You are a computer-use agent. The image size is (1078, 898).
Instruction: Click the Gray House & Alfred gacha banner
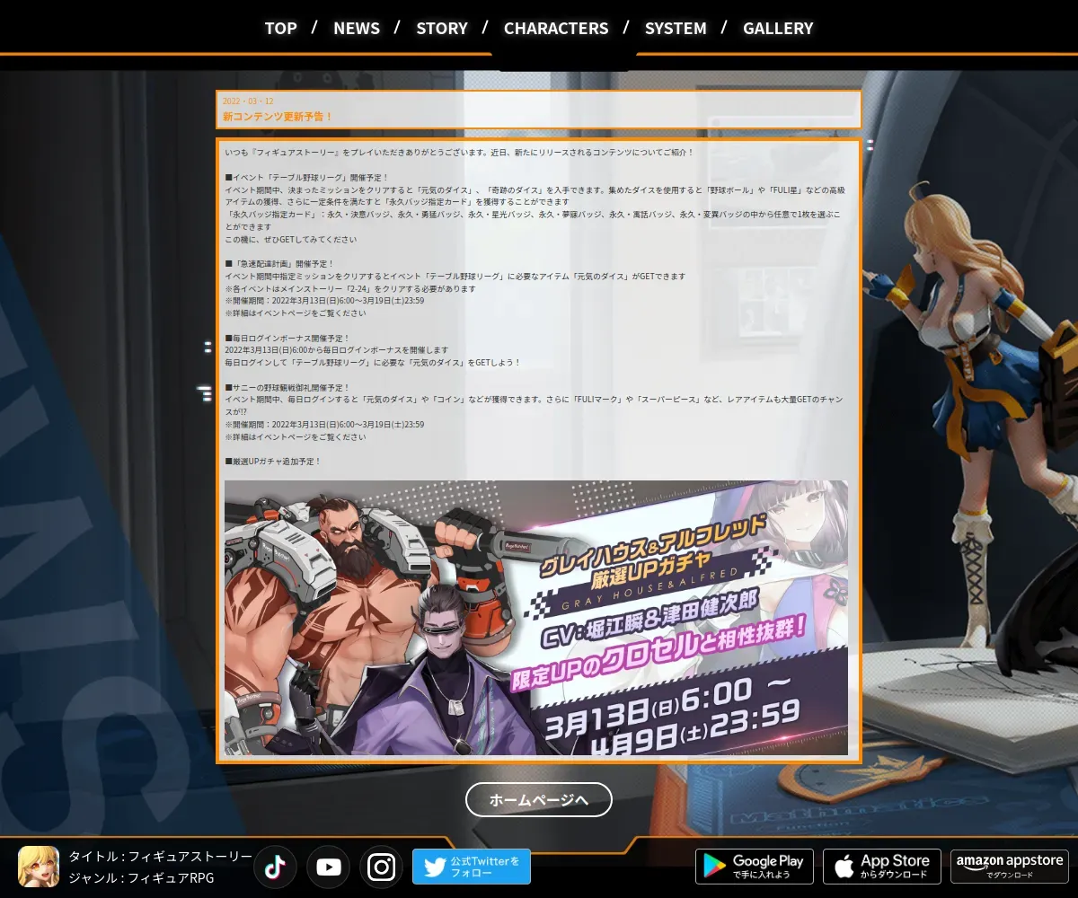tap(536, 618)
